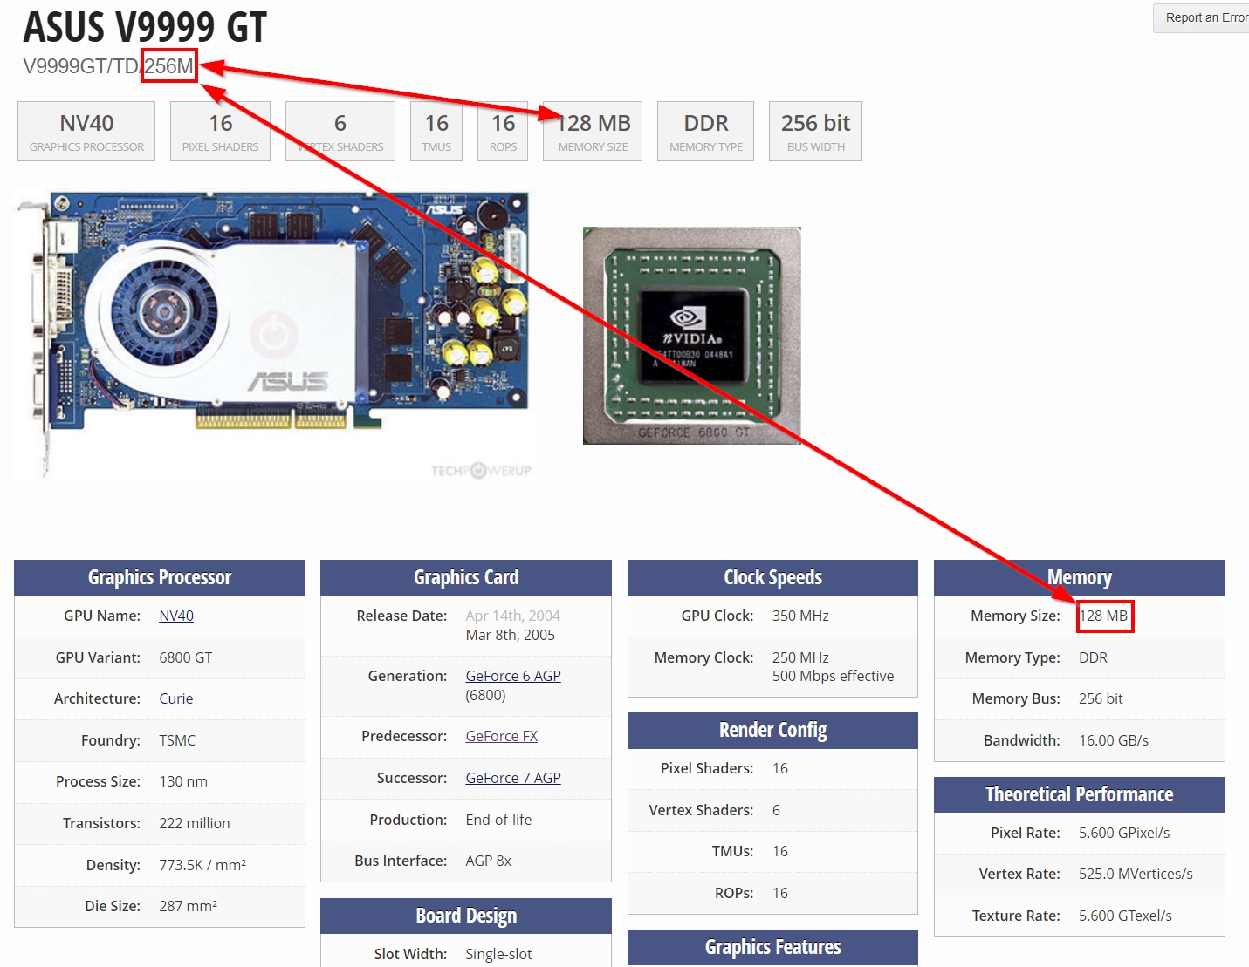Click the Report an Error button

click(1202, 17)
